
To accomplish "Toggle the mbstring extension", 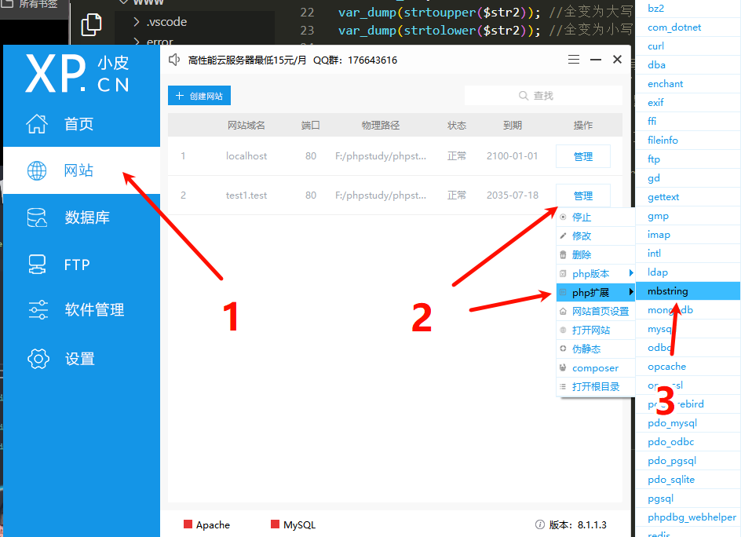I will tap(688, 291).
